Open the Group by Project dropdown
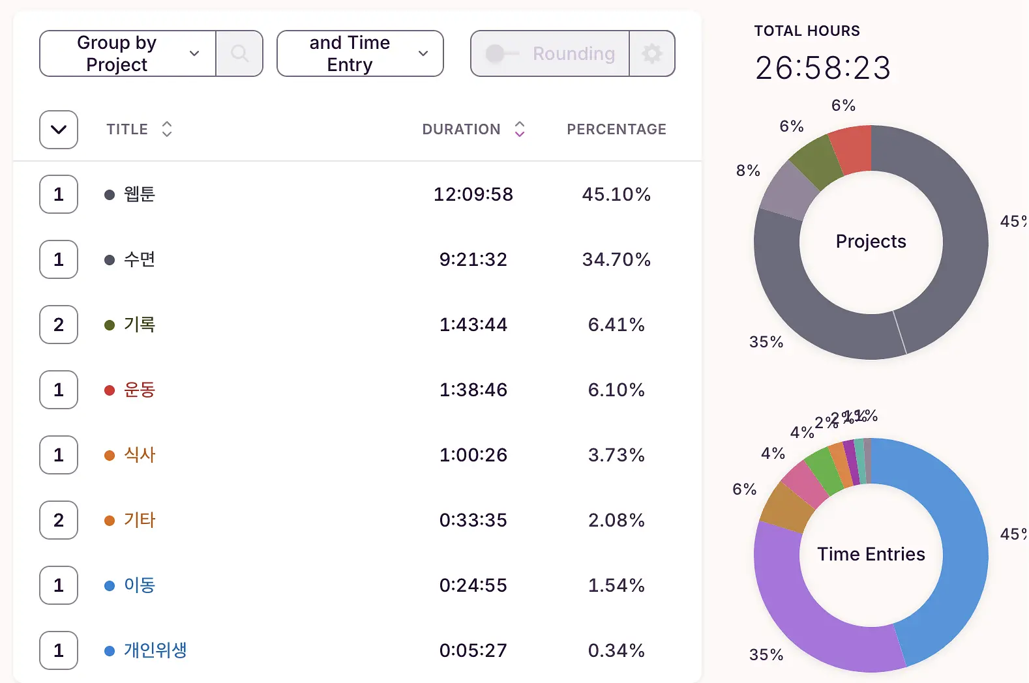Viewport: 1029px width, 683px height. click(128, 53)
